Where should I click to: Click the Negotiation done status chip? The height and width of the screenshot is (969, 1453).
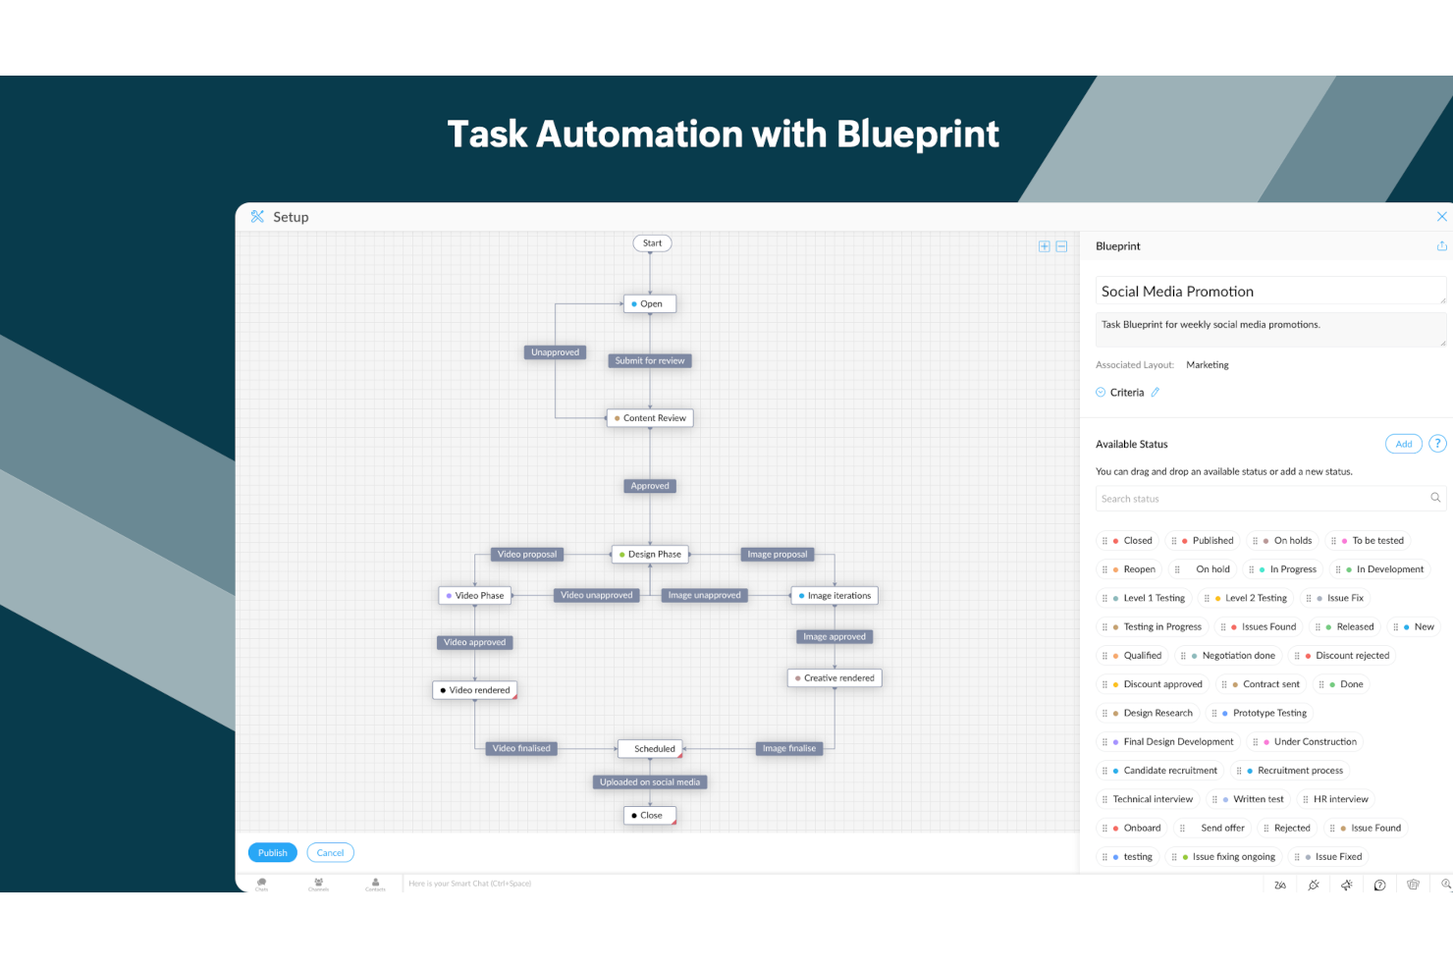tap(1228, 656)
